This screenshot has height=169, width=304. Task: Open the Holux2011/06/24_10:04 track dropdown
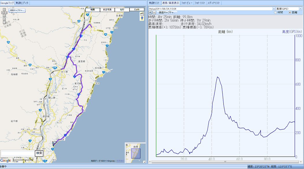click(x=274, y=9)
